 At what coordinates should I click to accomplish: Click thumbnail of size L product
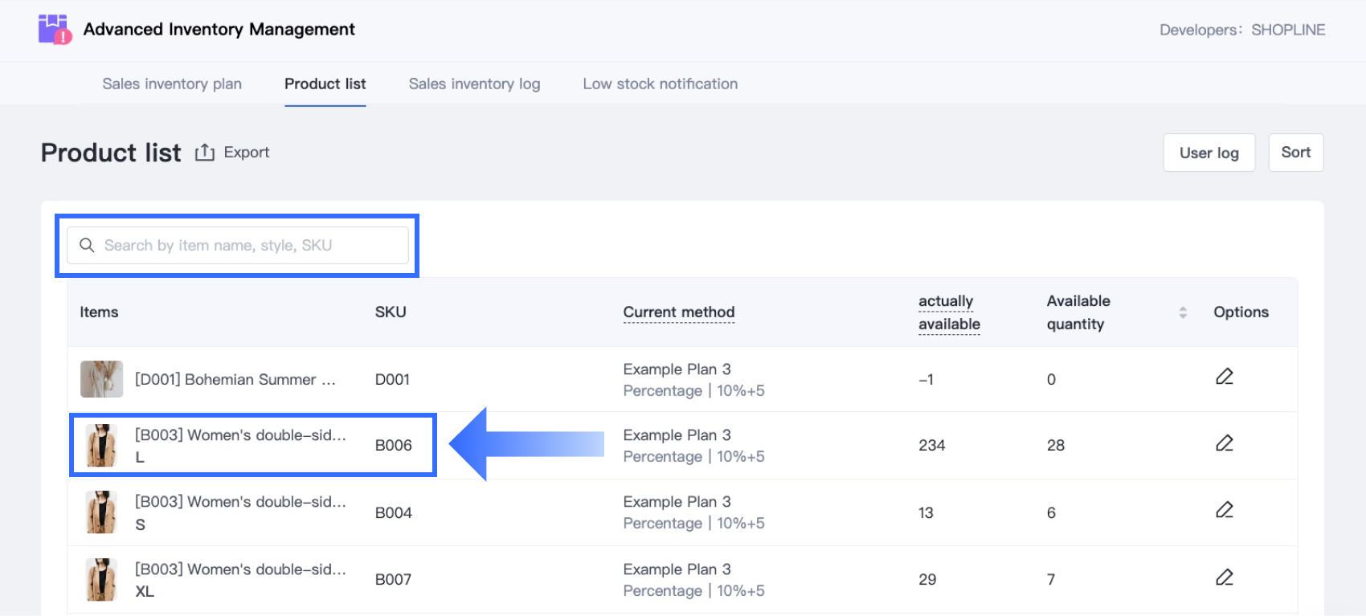pyautogui.click(x=101, y=446)
